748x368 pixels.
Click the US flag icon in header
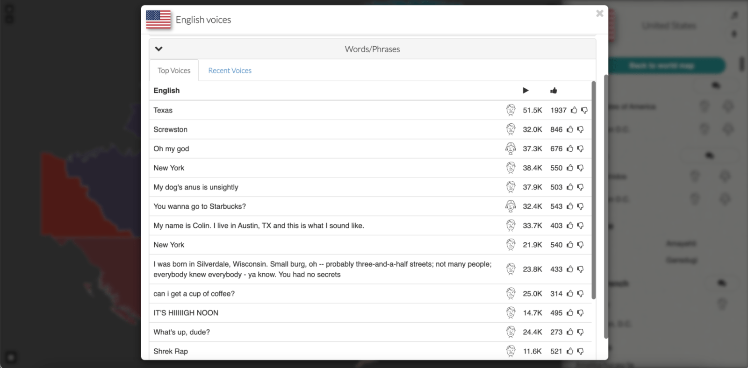tap(158, 20)
